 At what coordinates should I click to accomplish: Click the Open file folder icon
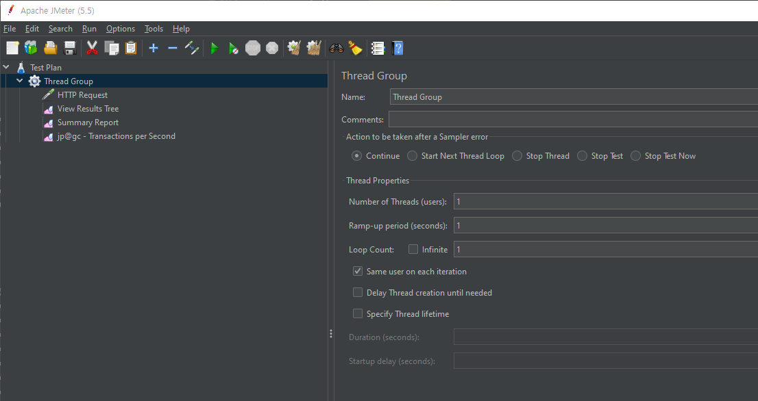point(50,48)
